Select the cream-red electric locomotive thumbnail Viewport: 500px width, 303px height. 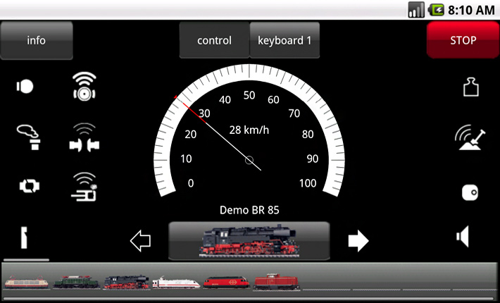click(x=27, y=283)
